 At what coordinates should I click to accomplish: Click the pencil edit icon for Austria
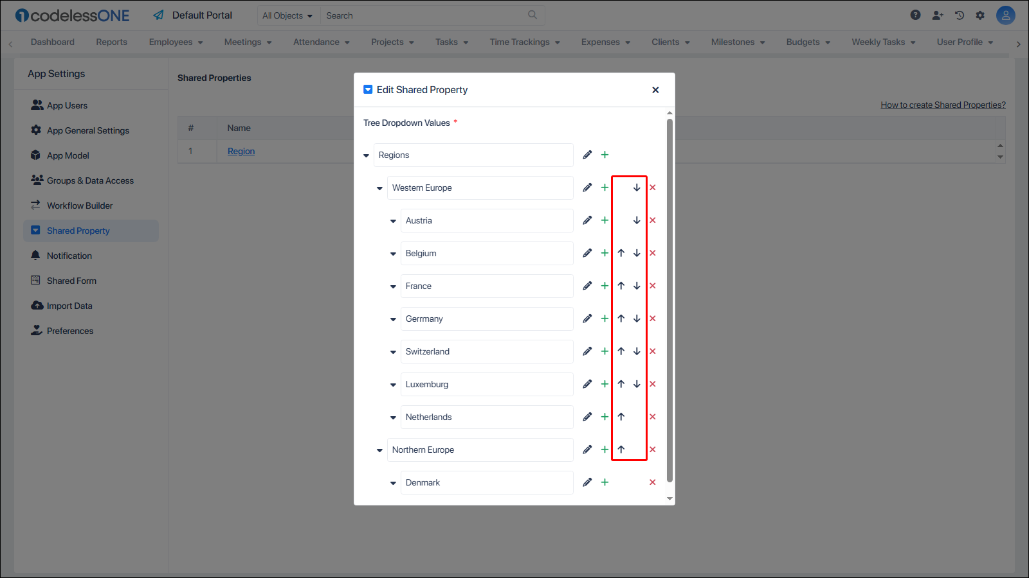click(x=587, y=220)
